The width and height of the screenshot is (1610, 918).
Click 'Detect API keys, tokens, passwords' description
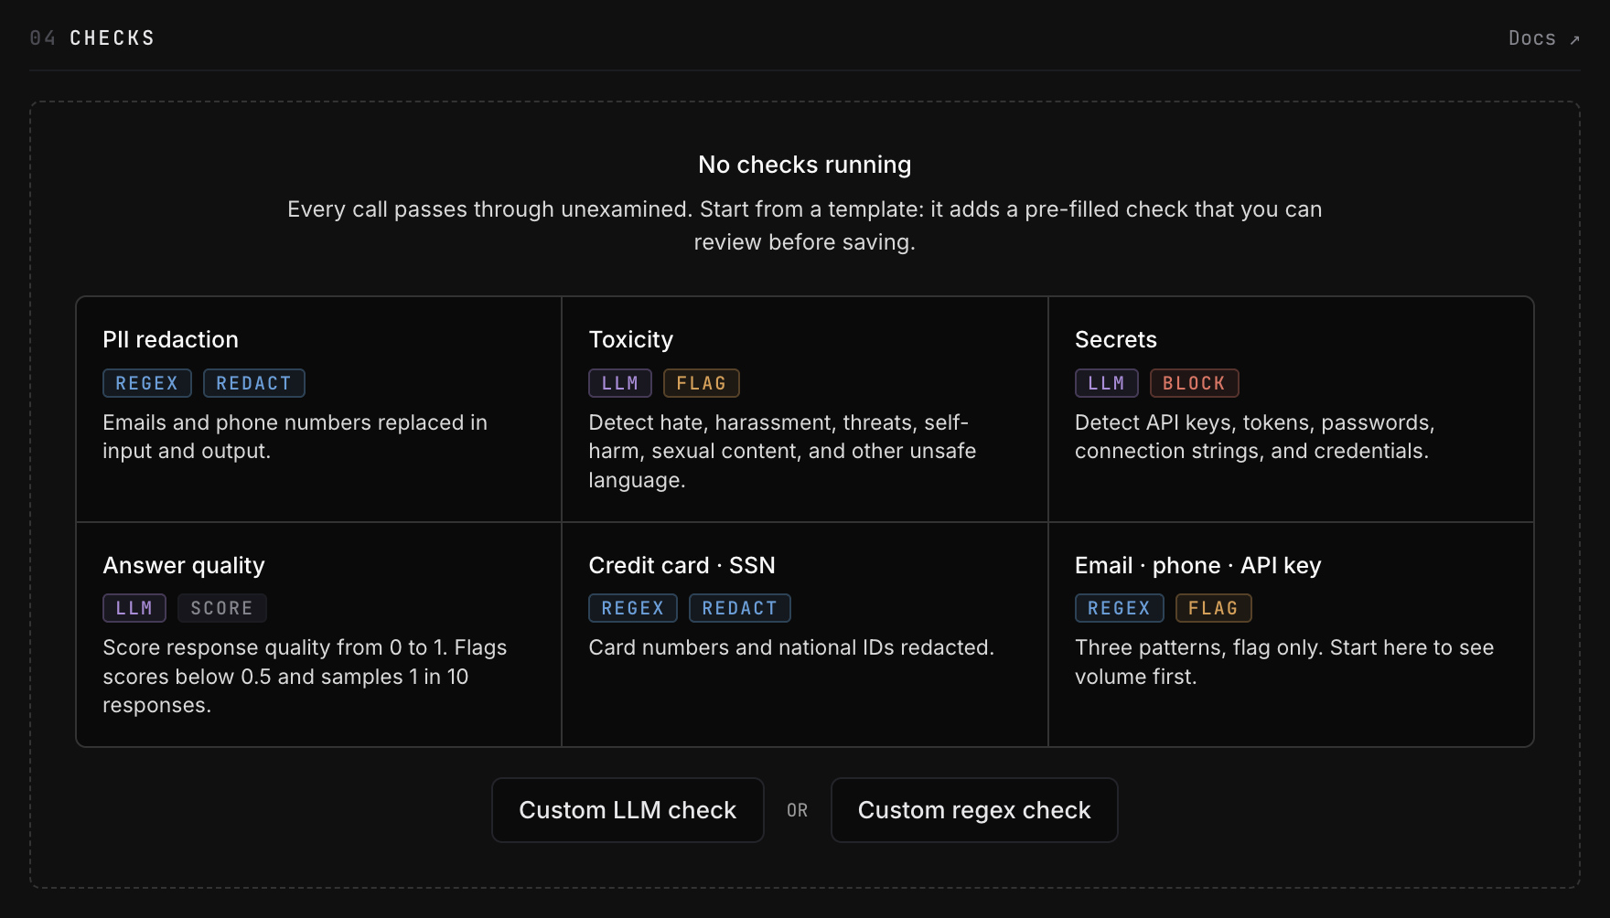(x=1255, y=437)
